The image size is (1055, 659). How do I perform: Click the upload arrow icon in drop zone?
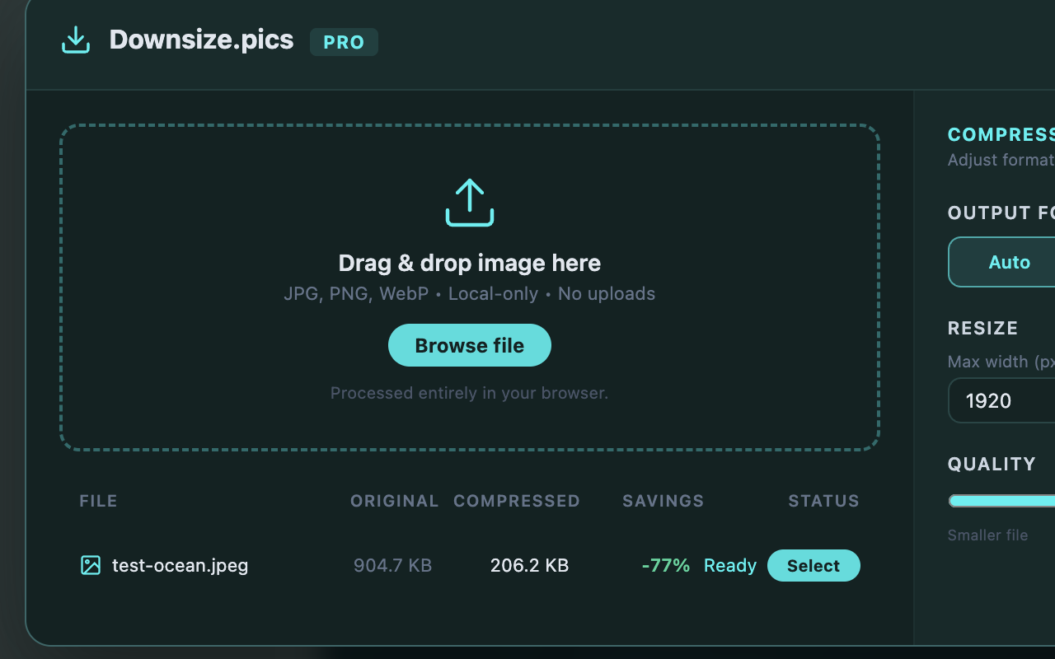coord(469,201)
